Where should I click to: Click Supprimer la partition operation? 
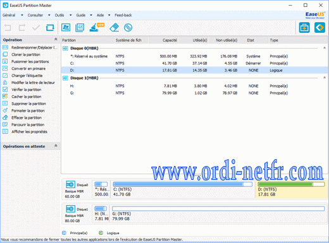[x=24, y=104]
